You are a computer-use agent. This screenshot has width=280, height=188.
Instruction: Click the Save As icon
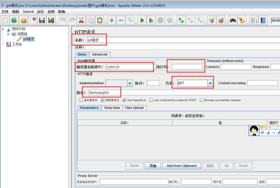point(51,20)
